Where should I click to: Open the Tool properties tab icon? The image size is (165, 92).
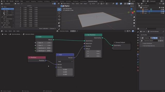point(138,32)
